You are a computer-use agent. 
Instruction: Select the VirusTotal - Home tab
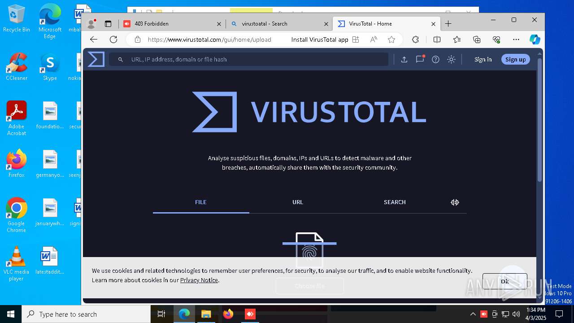tap(387, 24)
